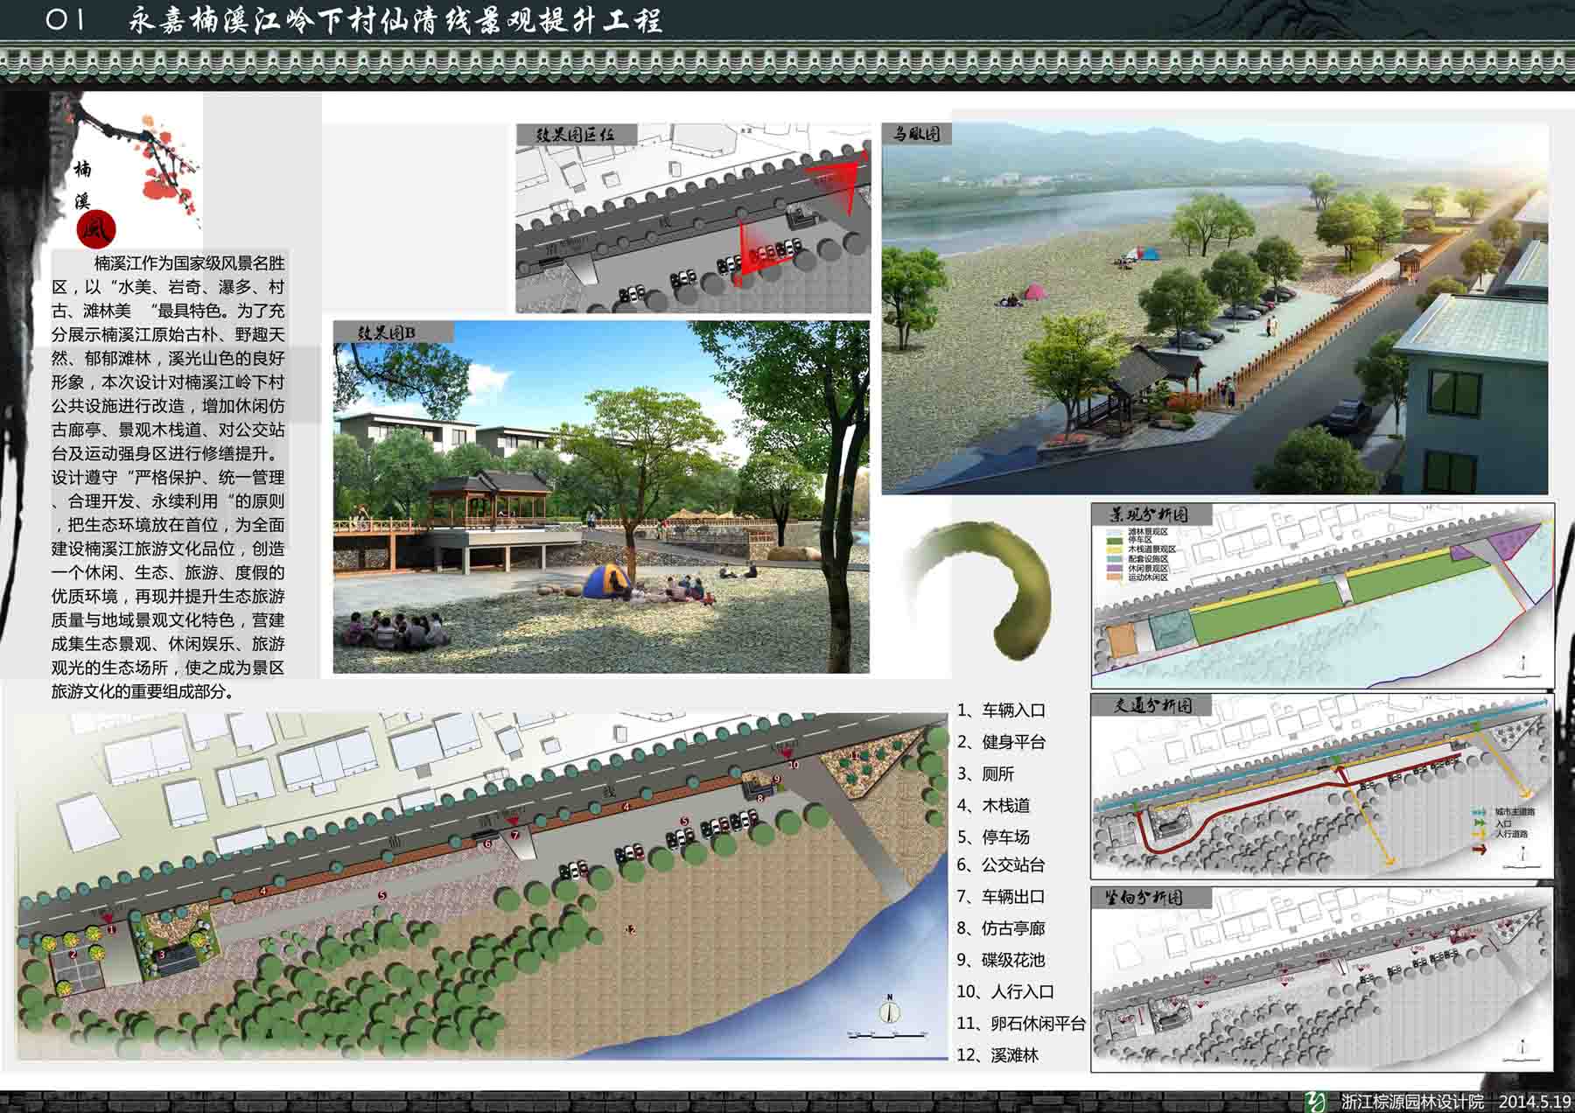Click the blue tent in 效果图B rendering

point(607,581)
